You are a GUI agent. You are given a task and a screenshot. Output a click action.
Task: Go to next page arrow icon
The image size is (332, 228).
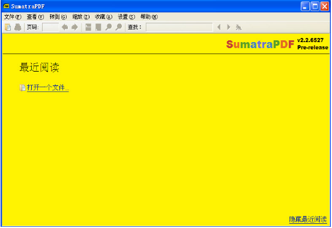(x=74, y=27)
